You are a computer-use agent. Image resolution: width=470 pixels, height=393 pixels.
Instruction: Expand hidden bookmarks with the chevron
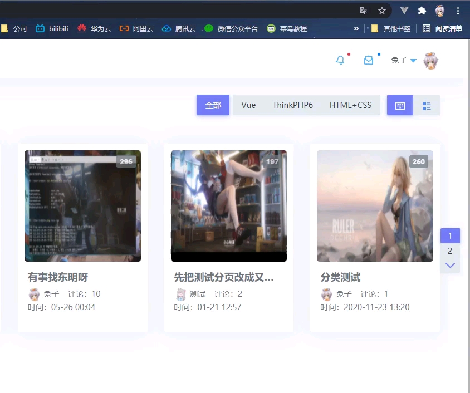[356, 28]
